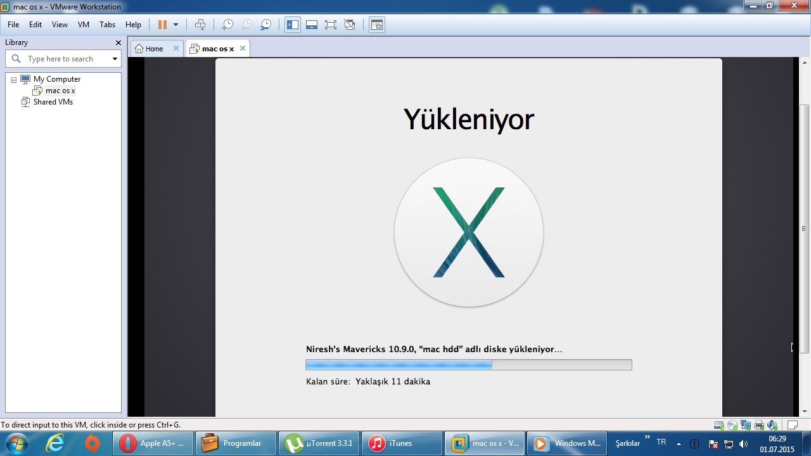Open the View menu
The width and height of the screenshot is (811, 456).
coord(60,25)
